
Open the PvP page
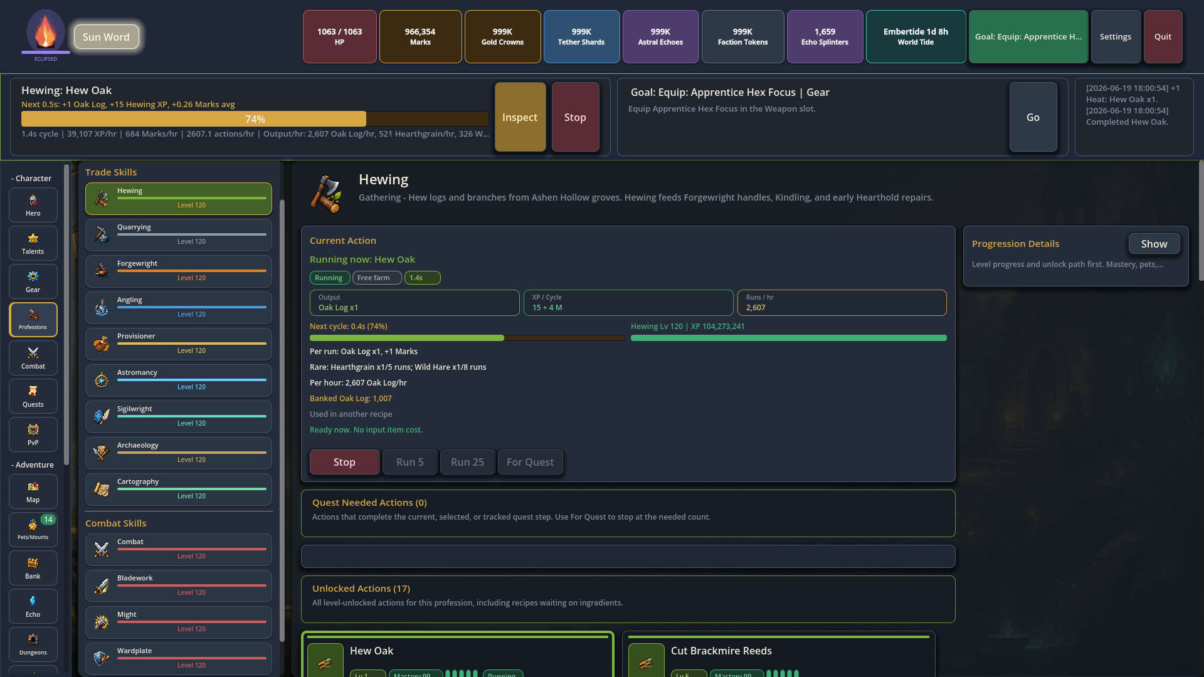tap(33, 434)
